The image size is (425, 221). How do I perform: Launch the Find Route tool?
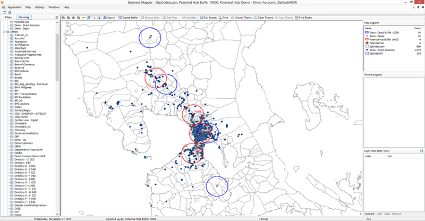tap(303, 18)
